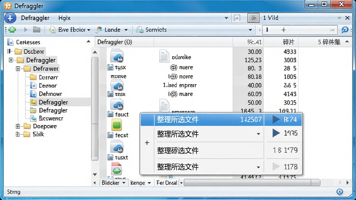
Task: Select the Ecswencr tree item
Action: click(51, 118)
